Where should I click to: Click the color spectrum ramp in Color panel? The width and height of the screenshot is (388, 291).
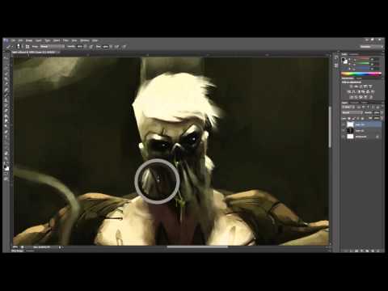coord(361,74)
